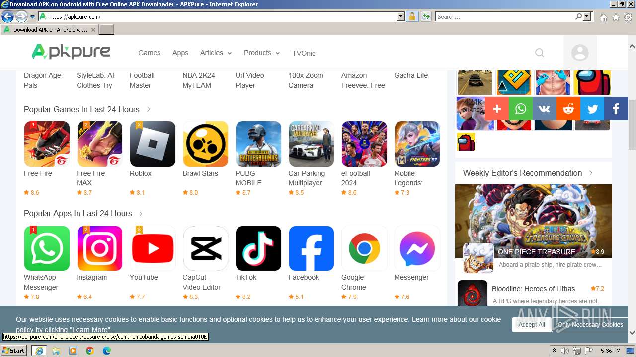Screen dimensions: 636x357
Task: Click the browser address bar
Action: [x=218, y=16]
